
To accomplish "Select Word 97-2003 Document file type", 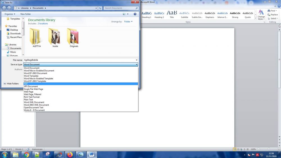I will point(35,73).
